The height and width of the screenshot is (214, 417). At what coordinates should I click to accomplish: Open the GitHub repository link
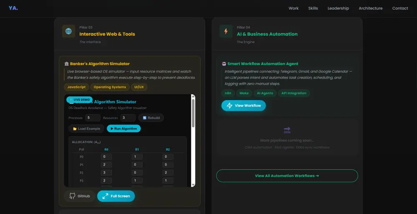[80, 196]
